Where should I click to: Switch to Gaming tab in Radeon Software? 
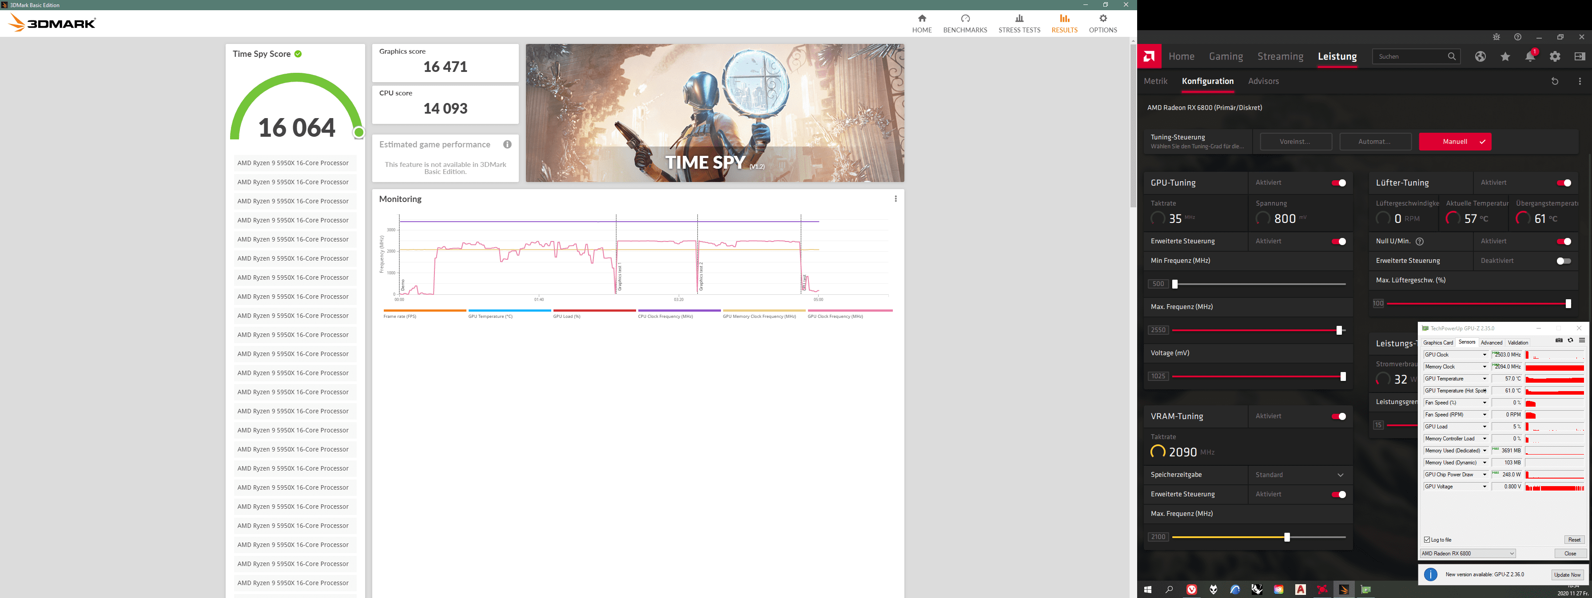1226,56
